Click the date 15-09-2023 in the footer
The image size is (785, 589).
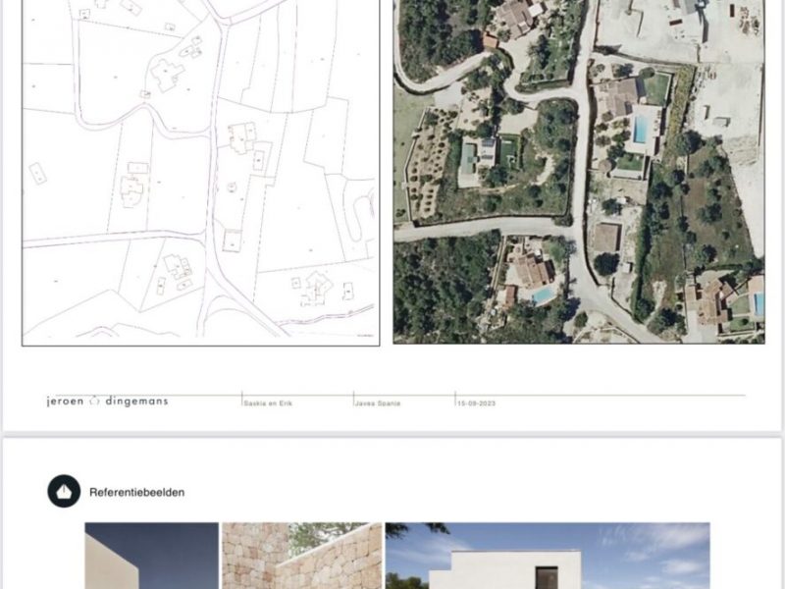pyautogui.click(x=477, y=402)
